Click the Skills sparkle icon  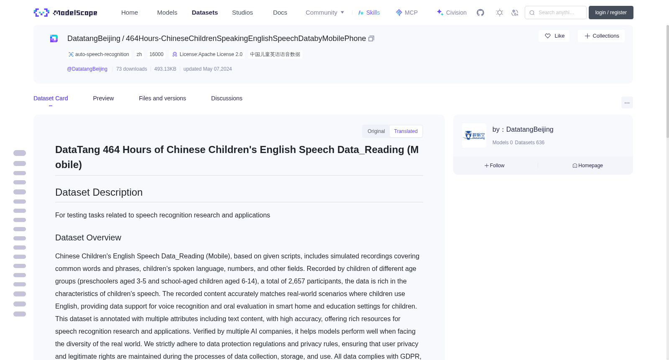coord(361,13)
